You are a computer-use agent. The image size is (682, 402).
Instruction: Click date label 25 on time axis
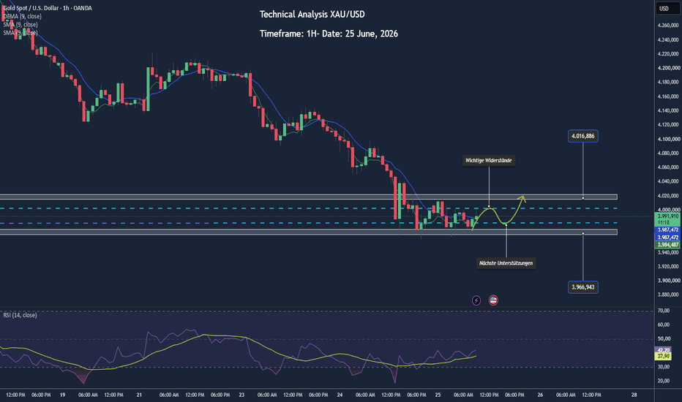438,395
